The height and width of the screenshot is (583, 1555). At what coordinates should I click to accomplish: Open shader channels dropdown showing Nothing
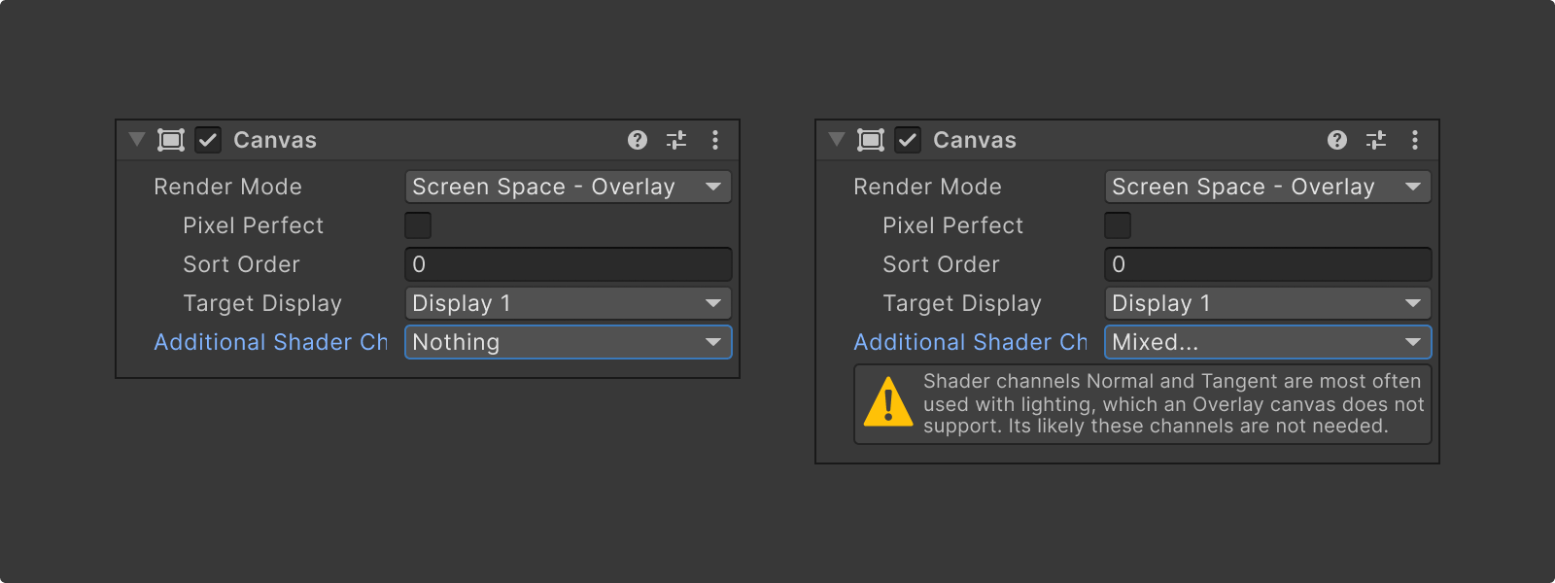568,342
